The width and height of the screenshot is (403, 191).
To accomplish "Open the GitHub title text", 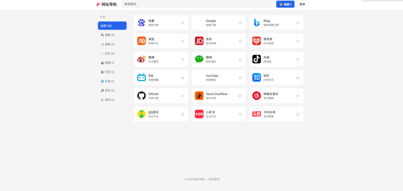I will (x=153, y=94).
